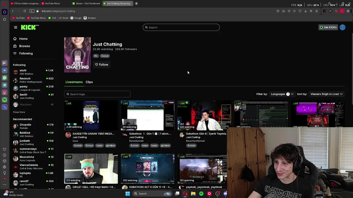Open the Gmail bookmark
The height and width of the screenshot is (198, 353).
[x=63, y=18]
